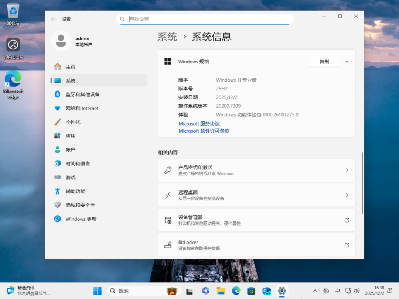Open Microsoft 软件许可条款 link
This screenshot has height=299, width=399.
pyautogui.click(x=204, y=131)
